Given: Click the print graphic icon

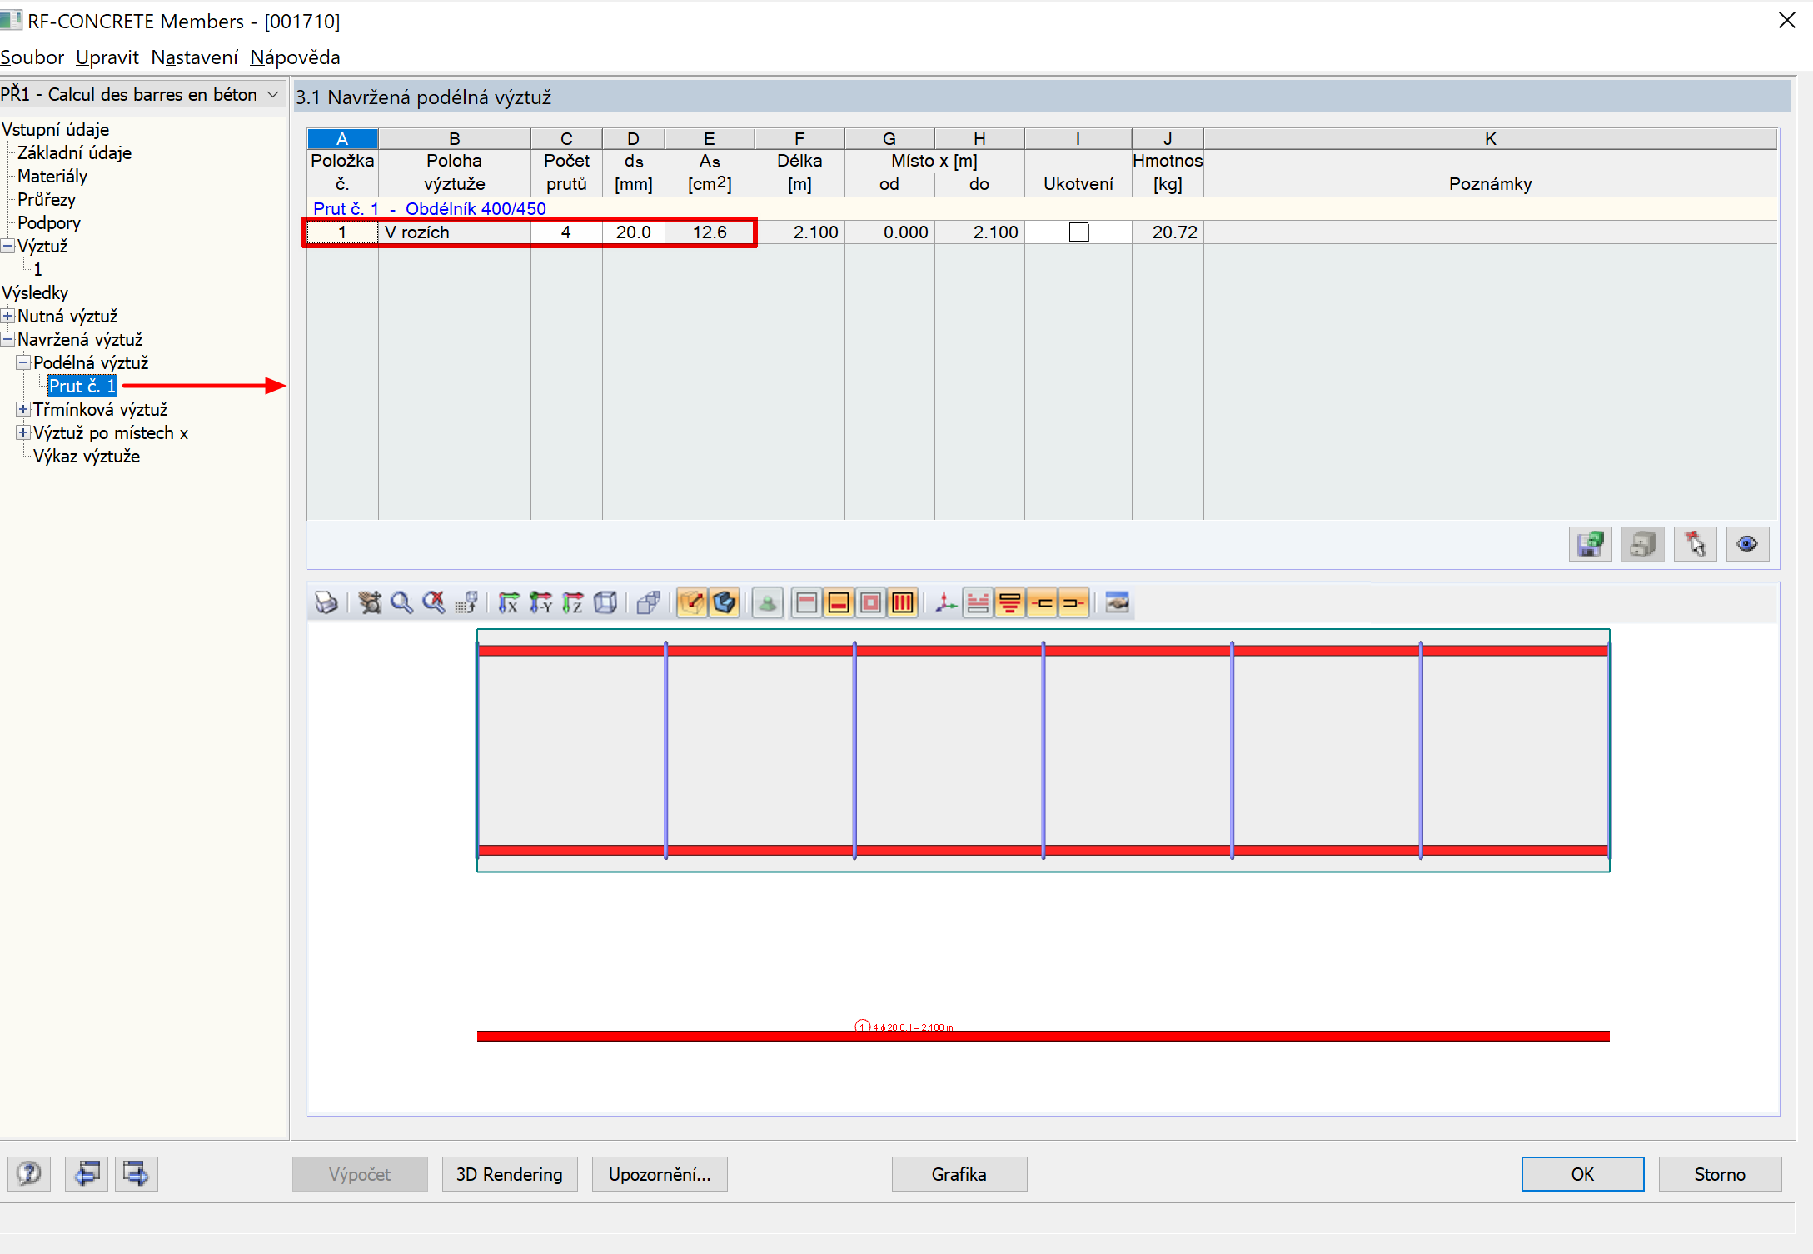Looking at the screenshot, I should click(x=326, y=602).
